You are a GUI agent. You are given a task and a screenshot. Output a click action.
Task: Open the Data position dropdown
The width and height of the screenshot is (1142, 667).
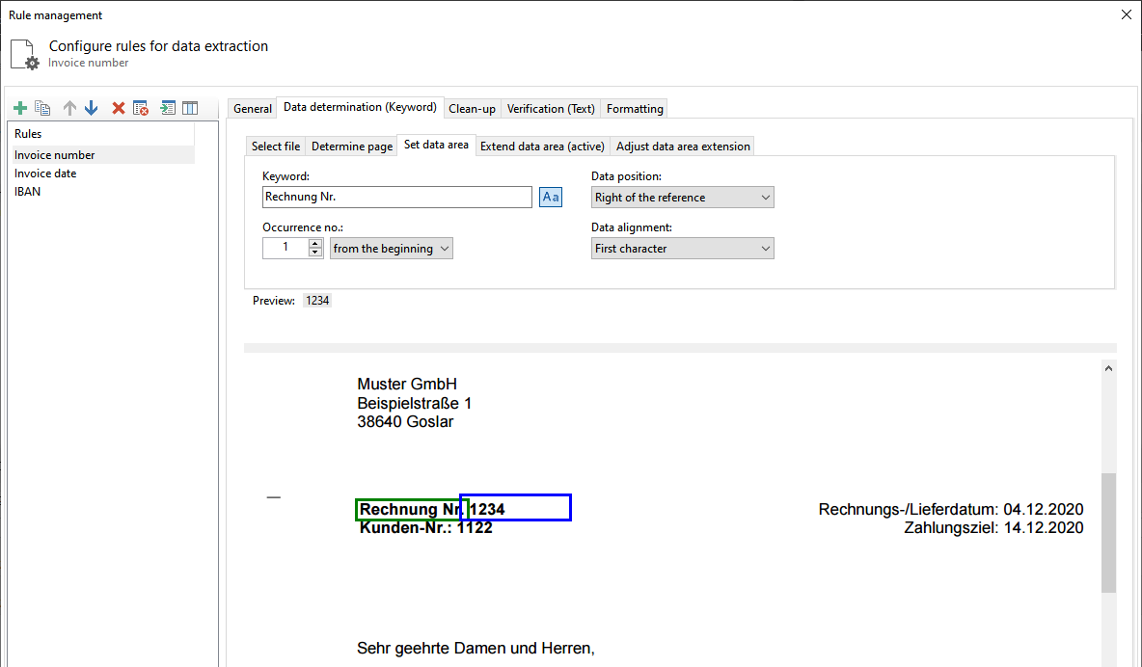coord(682,197)
